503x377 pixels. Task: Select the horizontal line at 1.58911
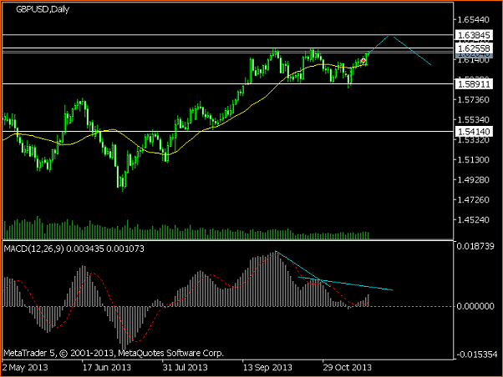228,84
